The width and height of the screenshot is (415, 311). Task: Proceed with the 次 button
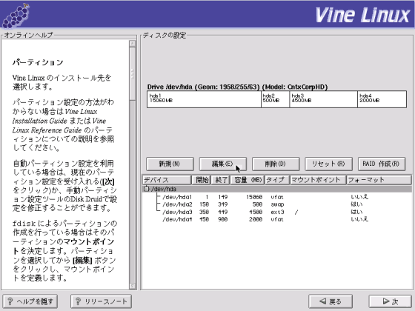(390, 301)
